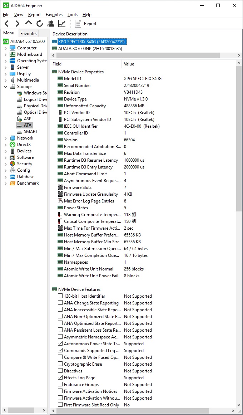Expand the Motherboard tree node

tap(5, 54)
